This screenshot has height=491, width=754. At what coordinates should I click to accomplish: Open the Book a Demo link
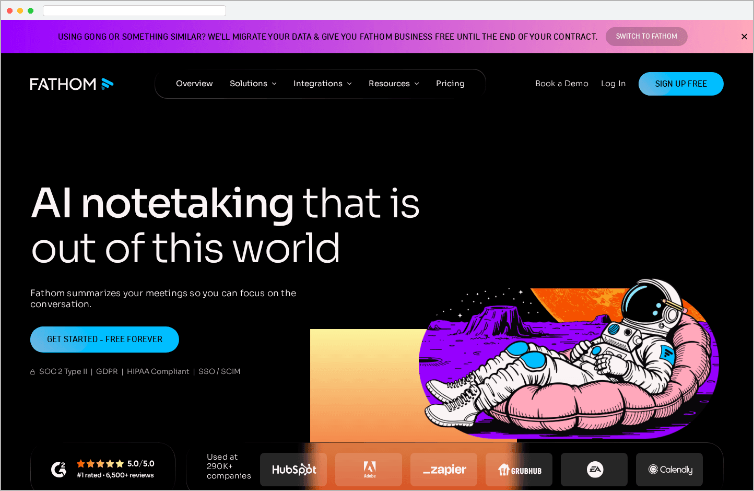(x=562, y=84)
